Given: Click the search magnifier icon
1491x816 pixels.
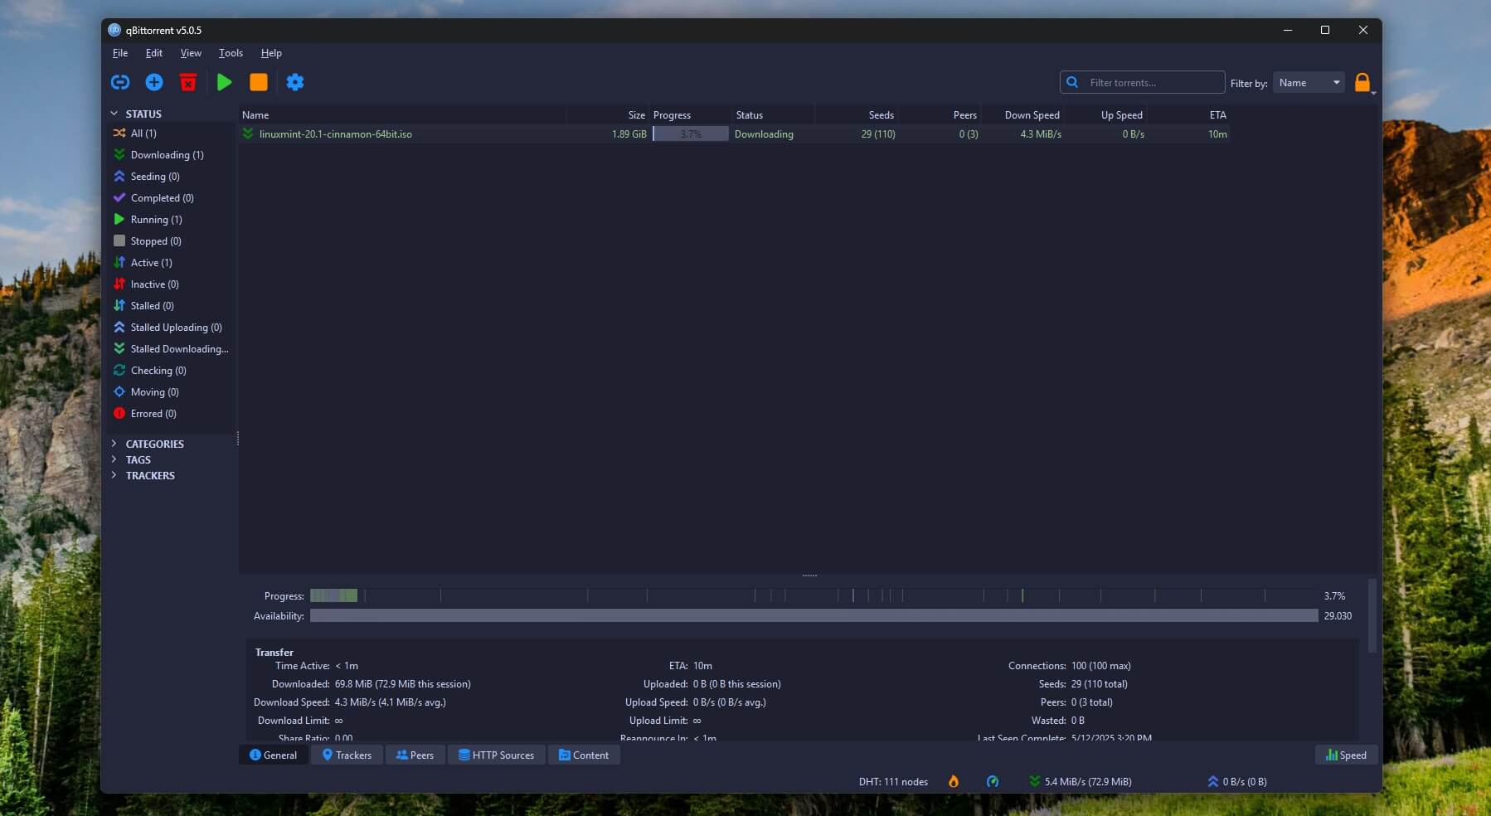Looking at the screenshot, I should click(x=1072, y=82).
